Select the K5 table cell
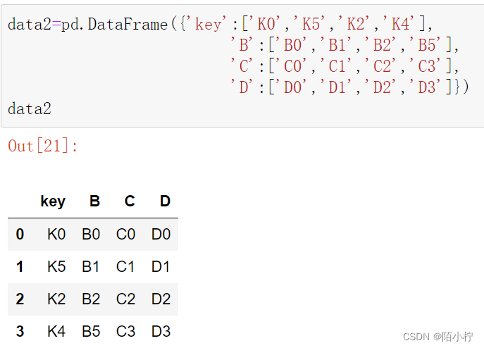Image resolution: width=484 pixels, height=348 pixels. pyautogui.click(x=56, y=267)
